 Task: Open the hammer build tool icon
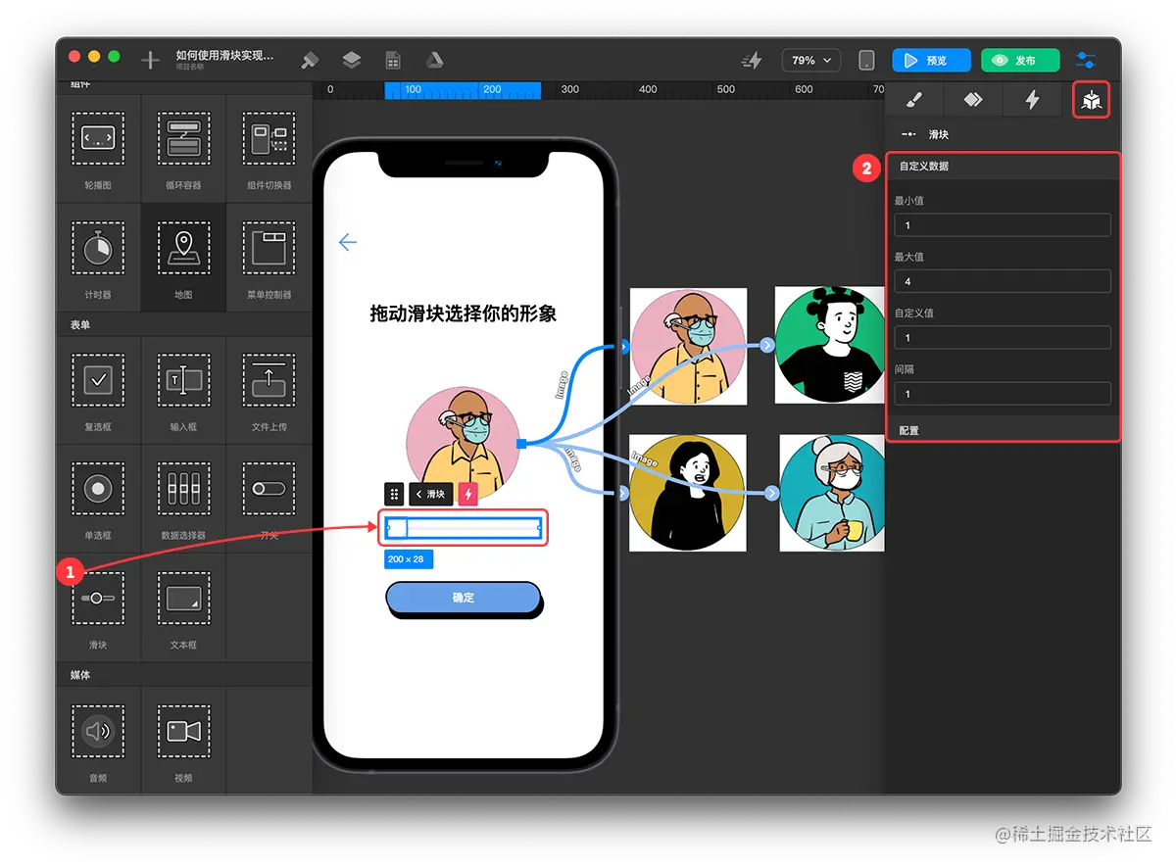point(310,61)
